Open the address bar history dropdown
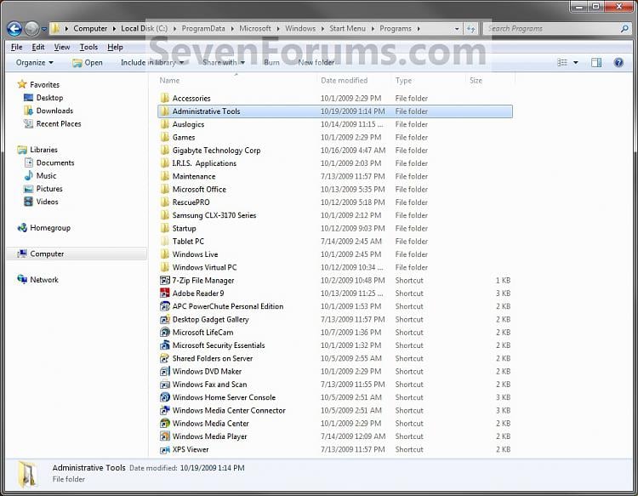The width and height of the screenshot is (638, 496). coord(457,28)
